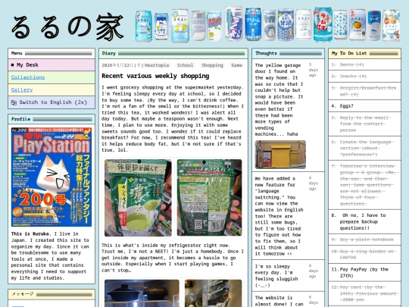Open the My Desk menu item
409x307 pixels.
(52, 65)
